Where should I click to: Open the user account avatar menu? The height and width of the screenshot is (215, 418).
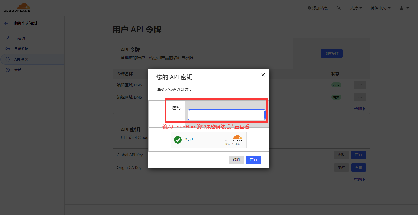(x=404, y=8)
